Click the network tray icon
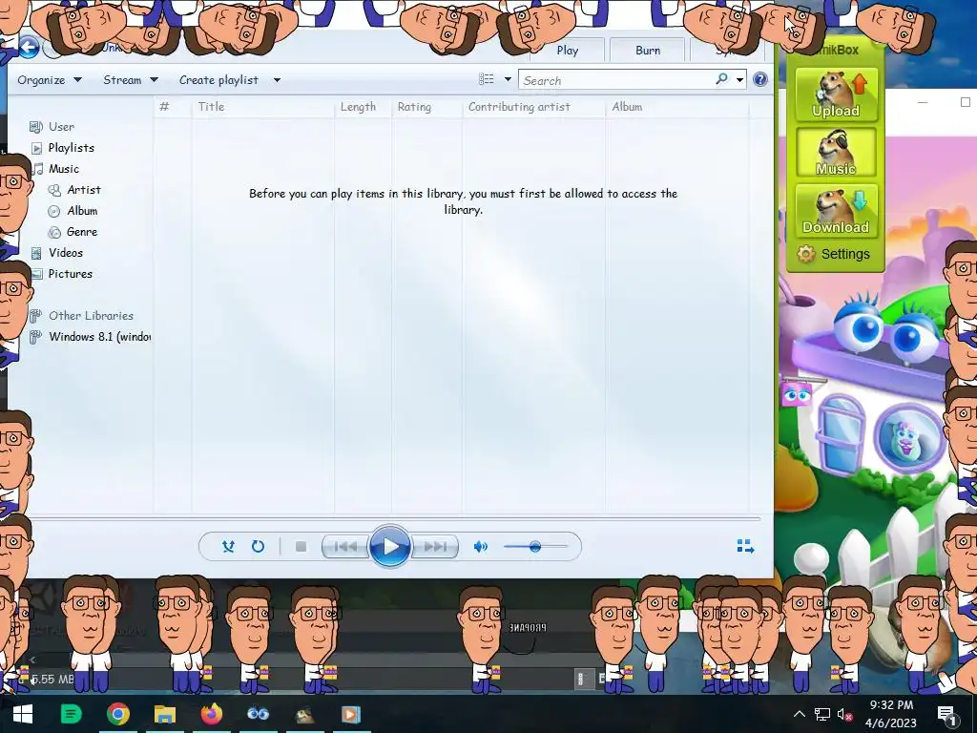 [821, 714]
